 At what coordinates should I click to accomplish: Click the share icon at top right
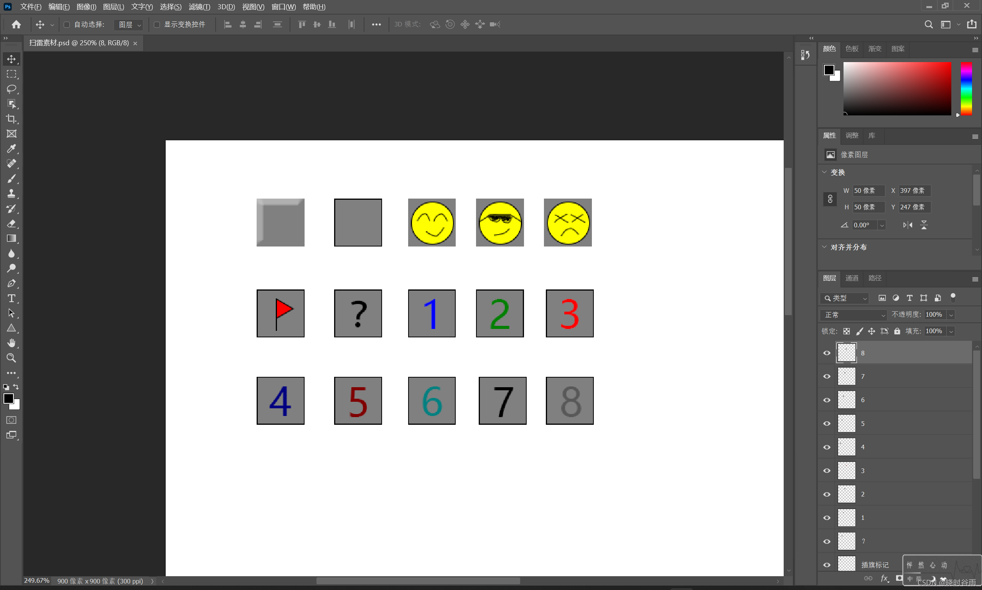(972, 24)
